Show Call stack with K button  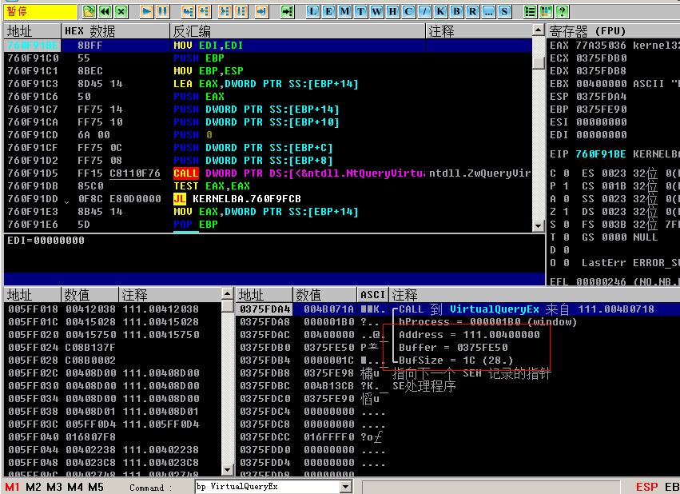click(x=439, y=11)
